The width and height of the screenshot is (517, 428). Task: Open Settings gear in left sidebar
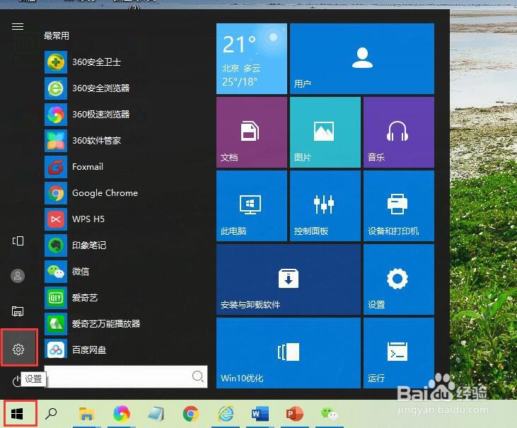coord(19,349)
